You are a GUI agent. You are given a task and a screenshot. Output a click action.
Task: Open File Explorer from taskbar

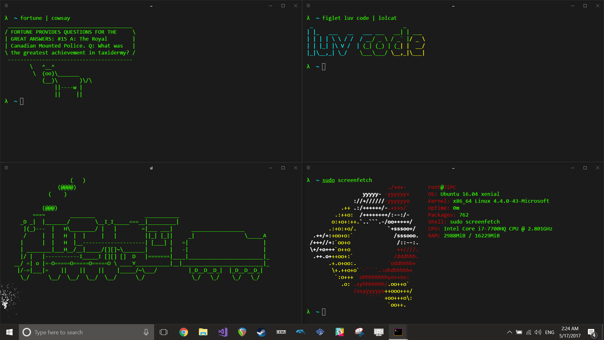(x=203, y=332)
